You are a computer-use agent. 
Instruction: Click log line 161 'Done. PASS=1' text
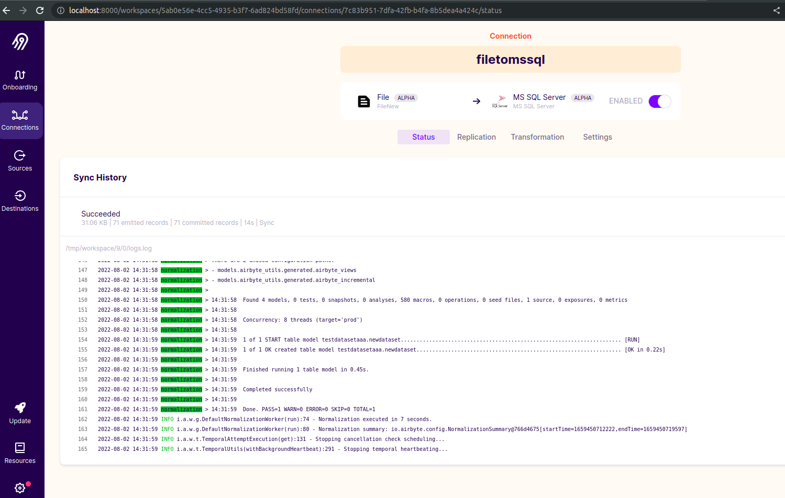[309, 410]
